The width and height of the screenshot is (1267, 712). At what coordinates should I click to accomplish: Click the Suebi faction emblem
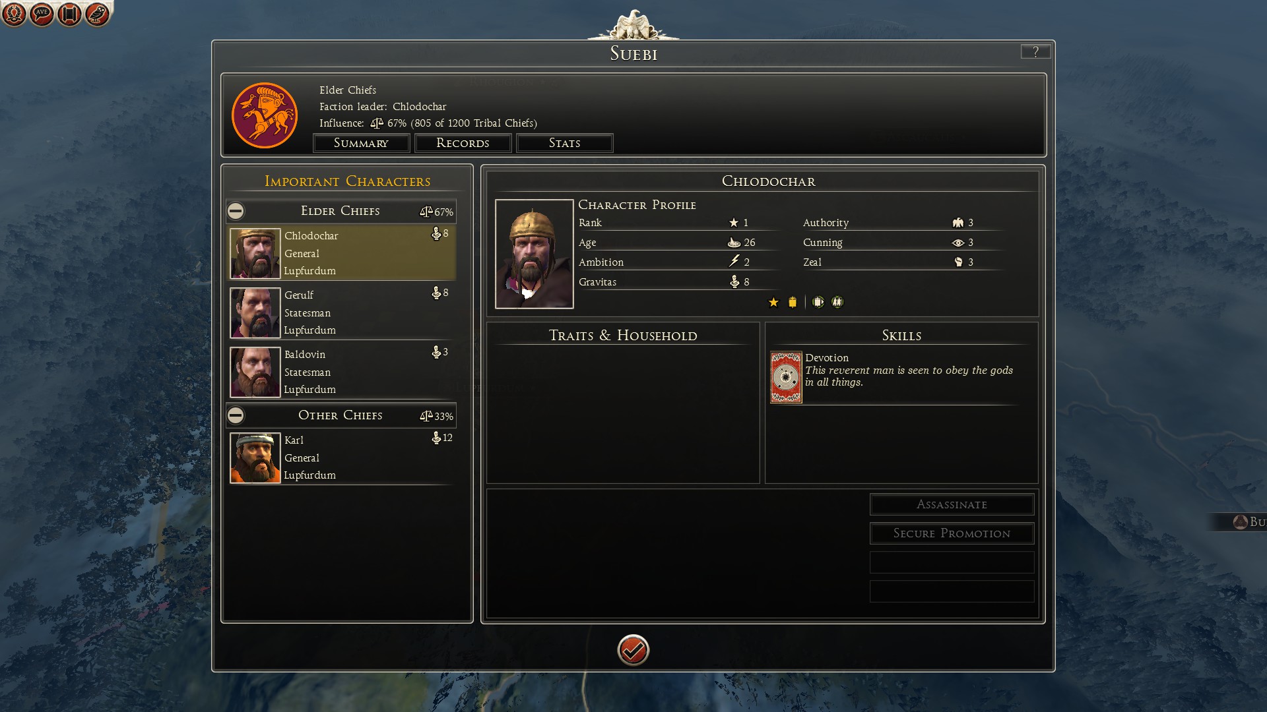click(x=265, y=115)
